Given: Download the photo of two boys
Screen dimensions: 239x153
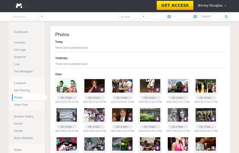Looking at the screenshot, I should click(x=74, y=90).
